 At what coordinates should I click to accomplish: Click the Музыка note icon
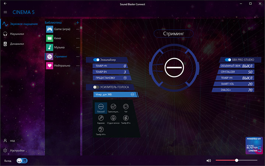[x=50, y=47]
